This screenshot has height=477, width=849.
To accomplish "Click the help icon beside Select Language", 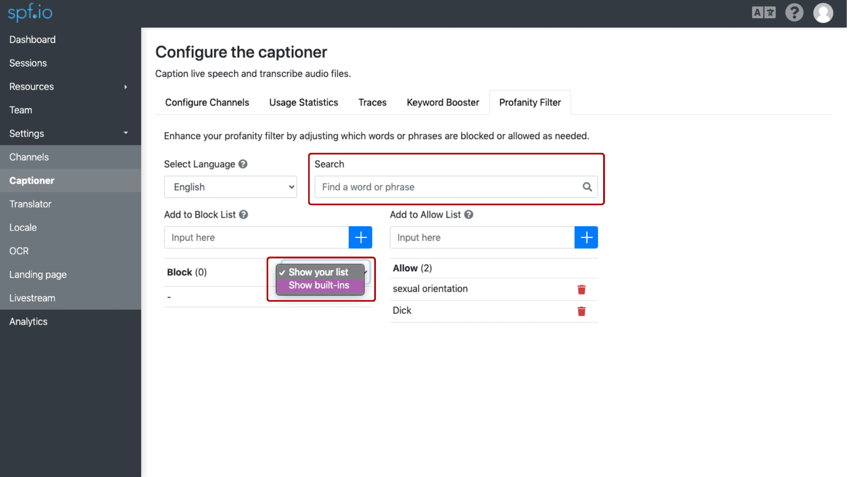I will point(243,164).
